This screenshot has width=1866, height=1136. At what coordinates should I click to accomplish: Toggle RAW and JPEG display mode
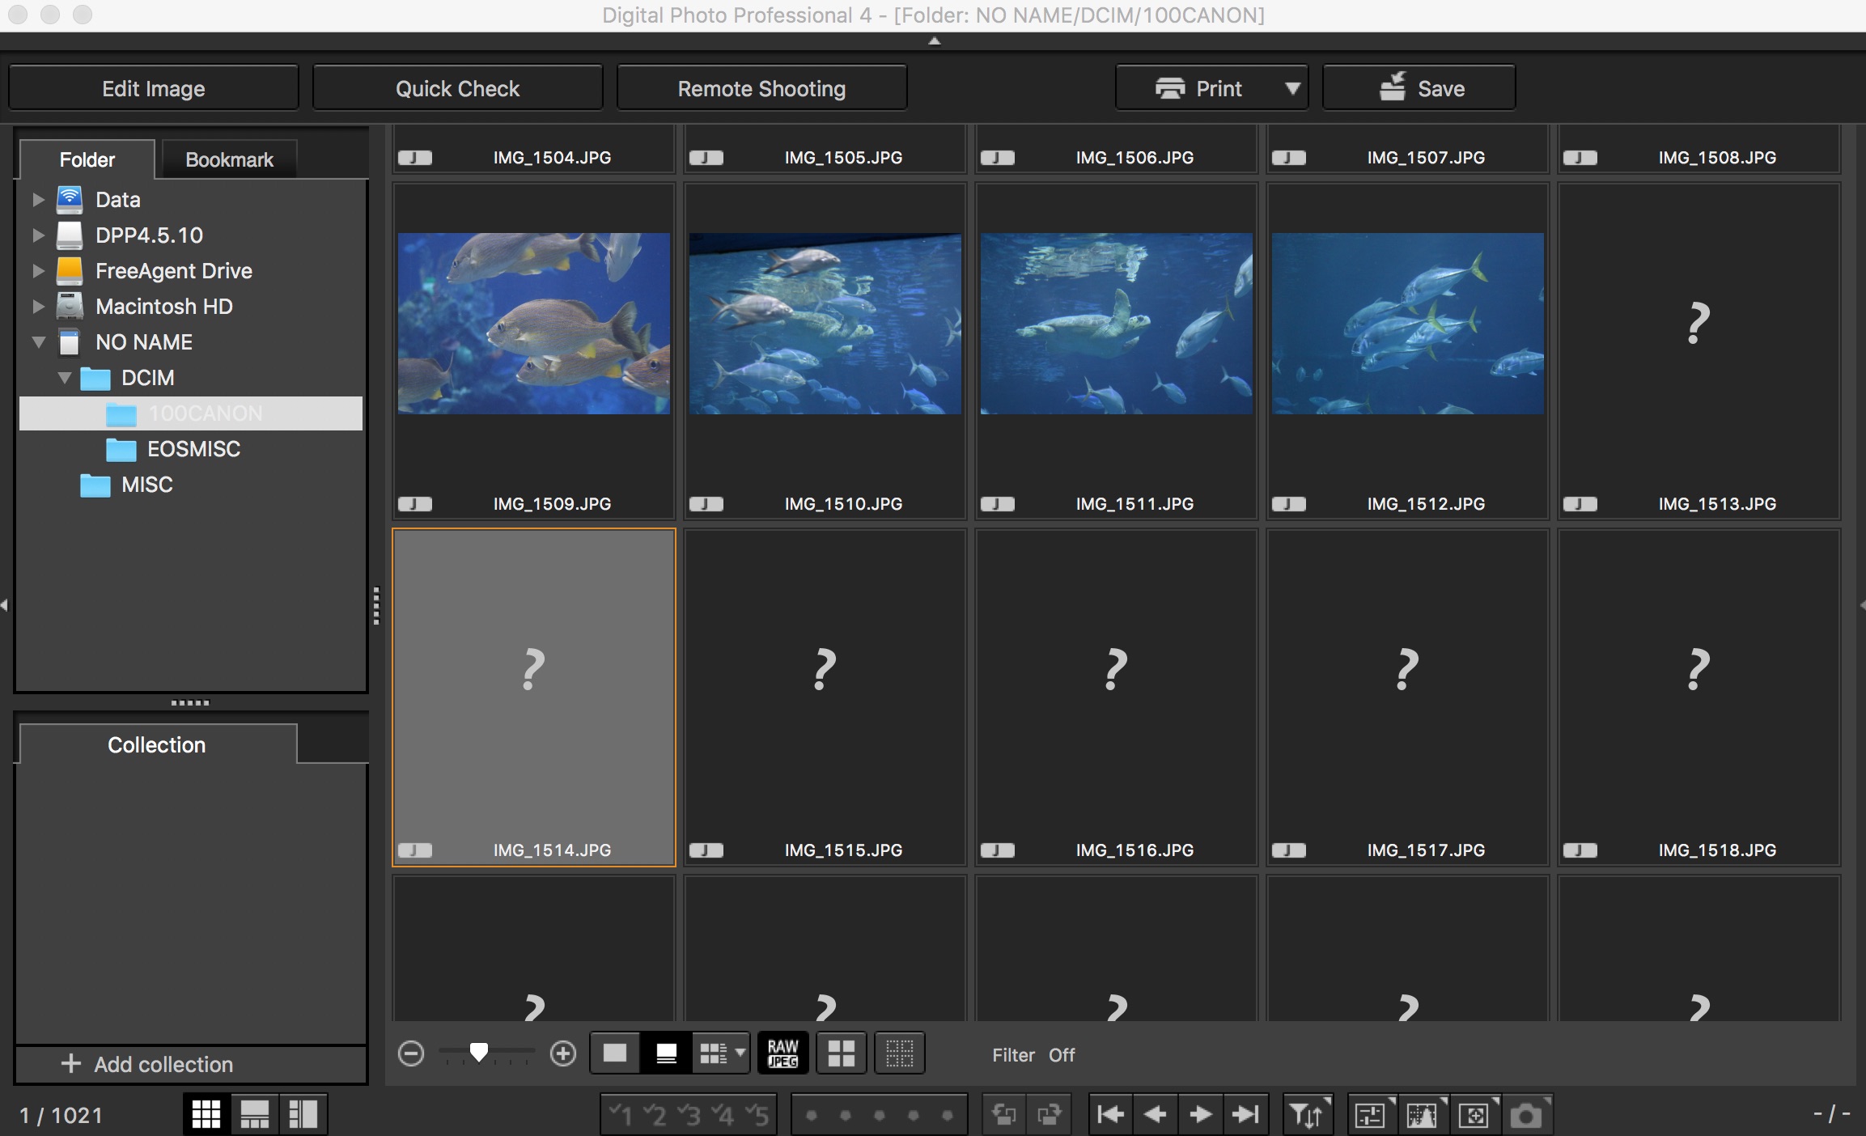[782, 1053]
